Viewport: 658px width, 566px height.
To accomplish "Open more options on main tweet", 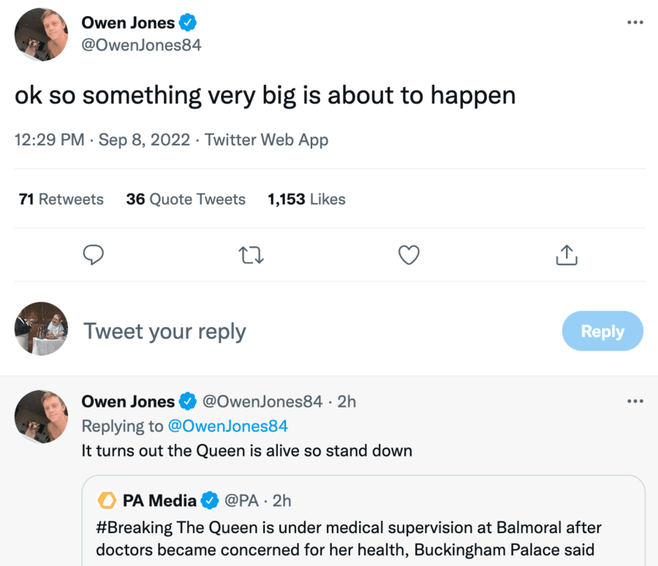I will click(635, 22).
